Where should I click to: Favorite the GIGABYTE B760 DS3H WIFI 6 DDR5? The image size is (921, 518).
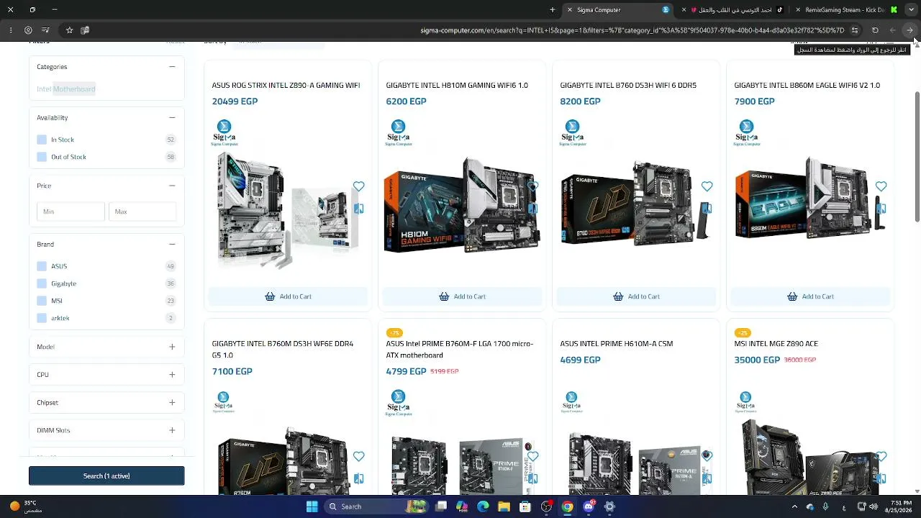(707, 186)
